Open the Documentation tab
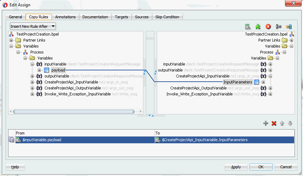This screenshot has width=303, height=176. [95, 17]
